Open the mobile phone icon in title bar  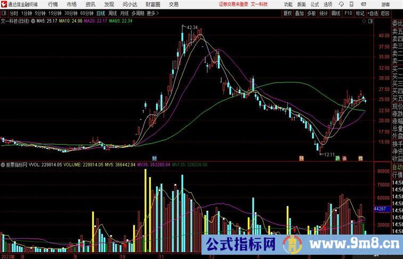[x=351, y=4]
